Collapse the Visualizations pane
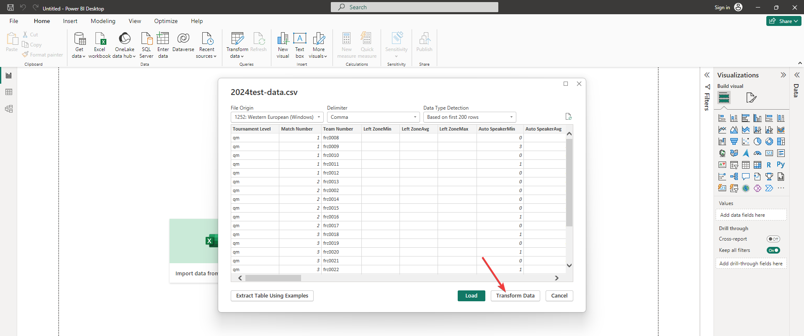The height and width of the screenshot is (336, 804). pyautogui.click(x=783, y=75)
